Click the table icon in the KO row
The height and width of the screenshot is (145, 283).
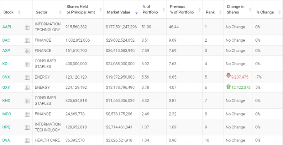pos(27,64)
